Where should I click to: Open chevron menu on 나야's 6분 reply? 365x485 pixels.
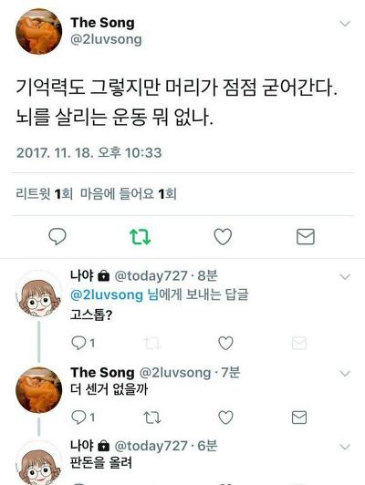(x=345, y=447)
